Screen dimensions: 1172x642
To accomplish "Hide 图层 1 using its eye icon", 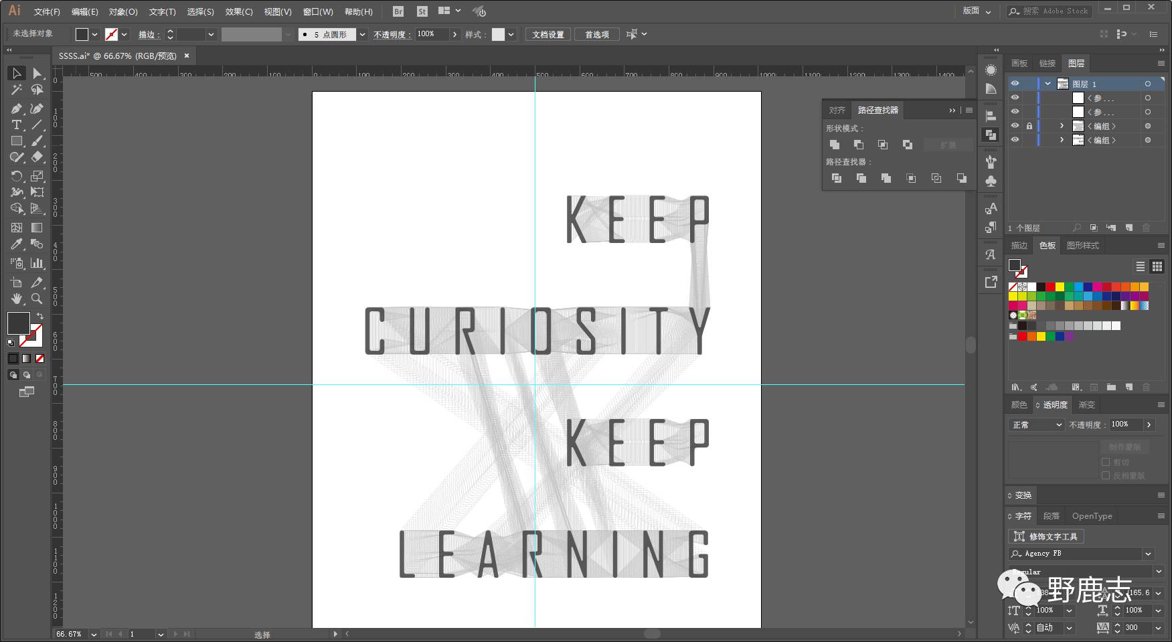I will [1015, 84].
